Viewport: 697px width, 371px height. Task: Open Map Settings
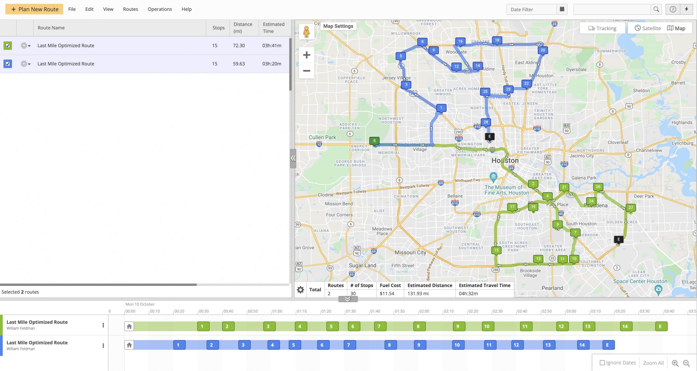point(338,26)
